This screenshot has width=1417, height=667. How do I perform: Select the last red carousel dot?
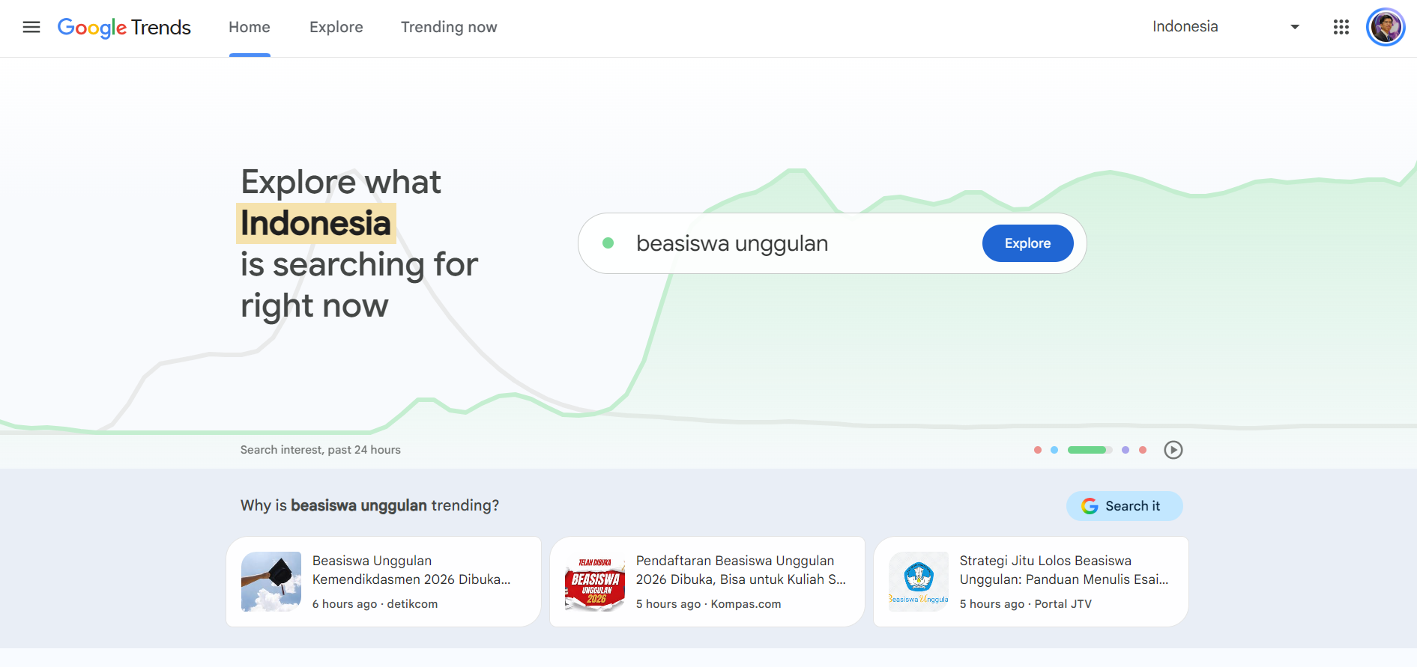point(1143,450)
